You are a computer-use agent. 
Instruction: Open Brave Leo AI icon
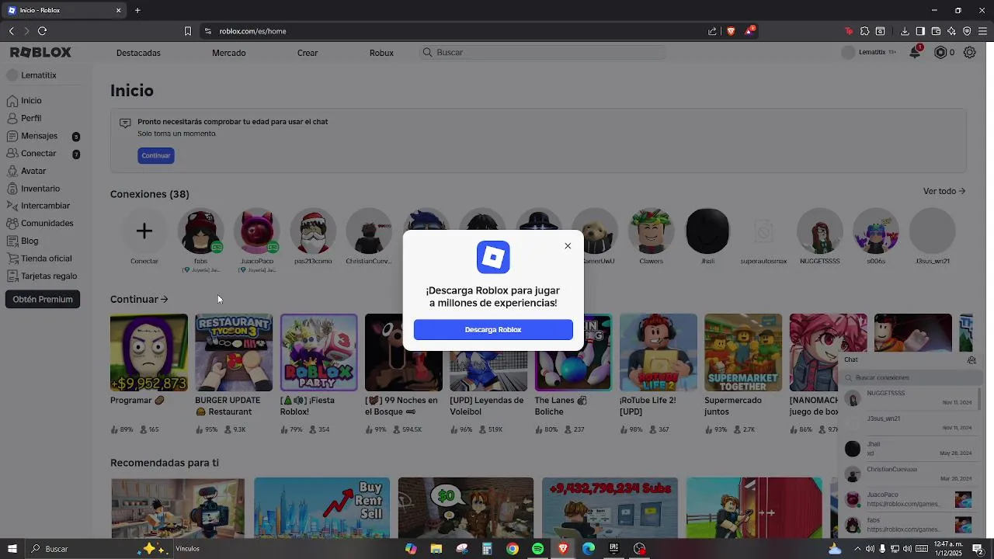click(x=951, y=31)
